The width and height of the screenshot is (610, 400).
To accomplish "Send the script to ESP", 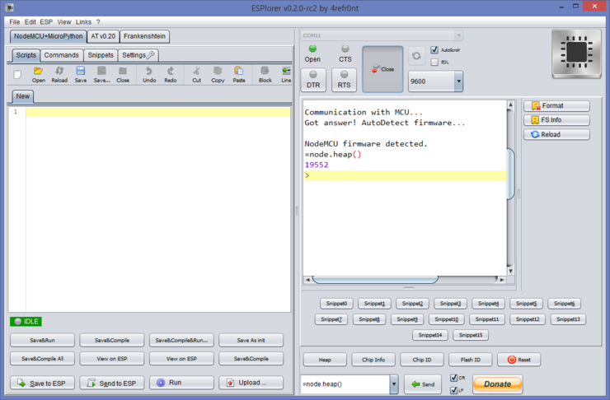I will pyautogui.click(x=111, y=383).
